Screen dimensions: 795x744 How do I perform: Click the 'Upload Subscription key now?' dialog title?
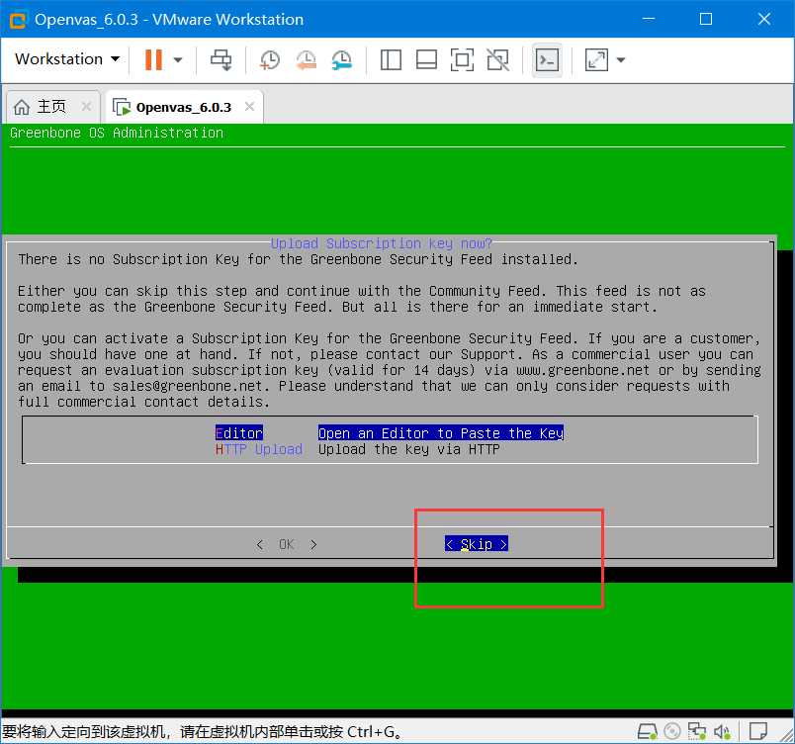(x=382, y=243)
